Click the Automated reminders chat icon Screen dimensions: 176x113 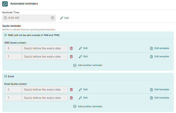[x=5, y=4]
